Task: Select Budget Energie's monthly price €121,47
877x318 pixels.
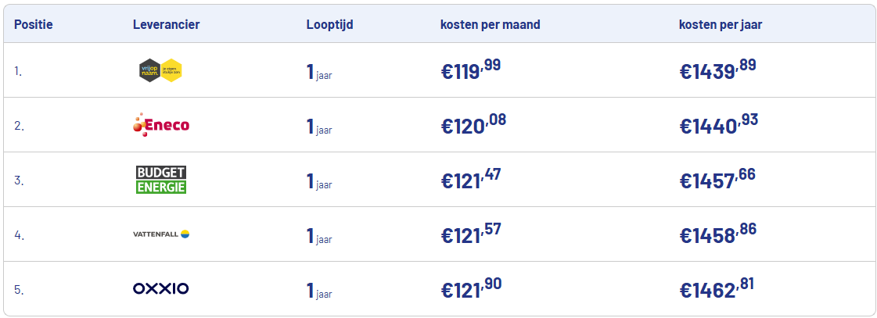Action: click(x=470, y=180)
